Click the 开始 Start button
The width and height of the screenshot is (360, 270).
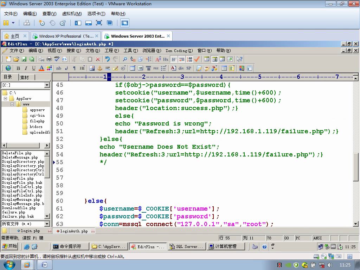tap(9, 246)
